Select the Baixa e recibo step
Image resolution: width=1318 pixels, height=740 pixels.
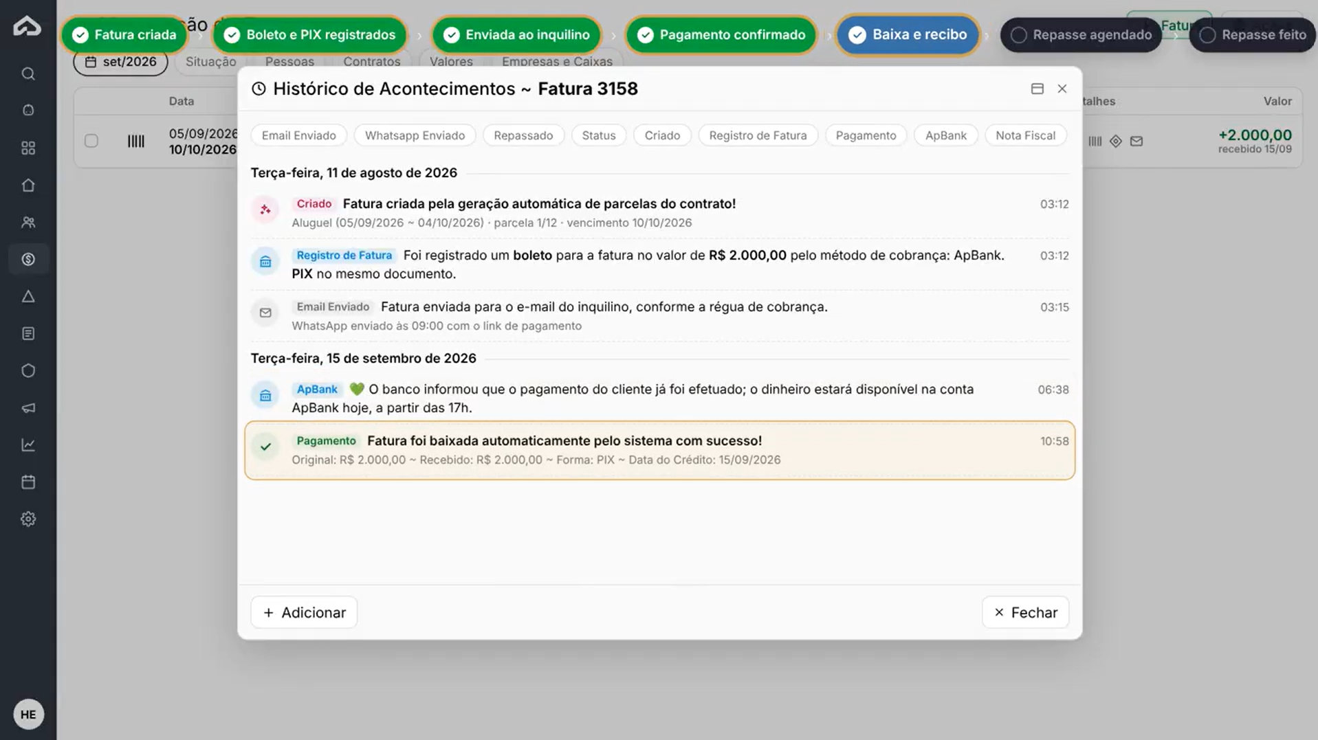click(908, 34)
